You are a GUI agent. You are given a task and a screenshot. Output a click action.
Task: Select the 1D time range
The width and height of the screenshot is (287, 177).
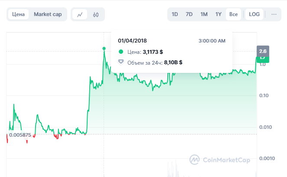tap(175, 14)
